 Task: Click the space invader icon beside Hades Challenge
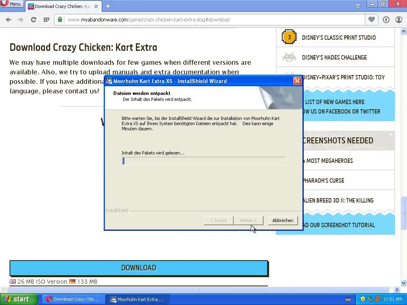(x=289, y=57)
